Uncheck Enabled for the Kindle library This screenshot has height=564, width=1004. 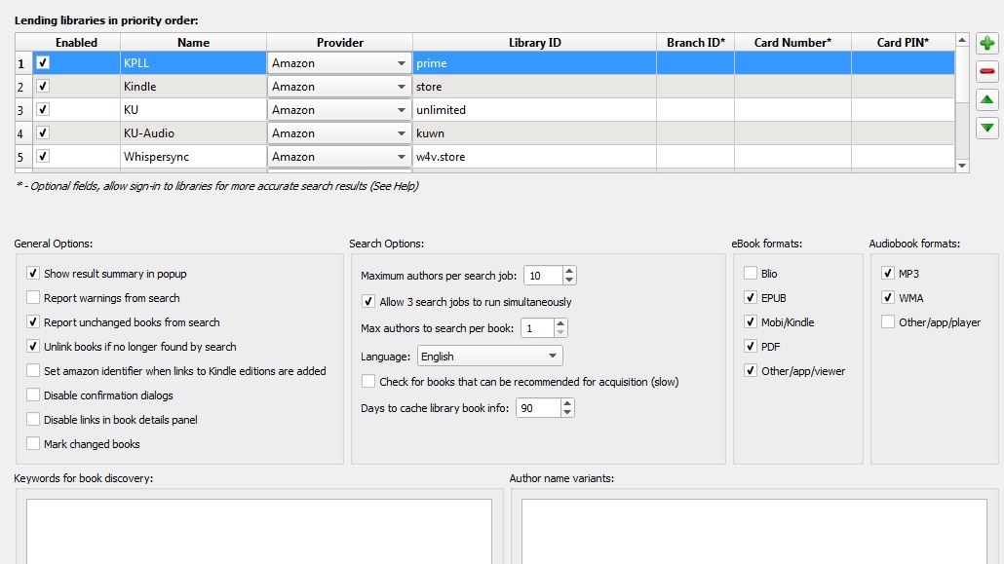tap(43, 86)
